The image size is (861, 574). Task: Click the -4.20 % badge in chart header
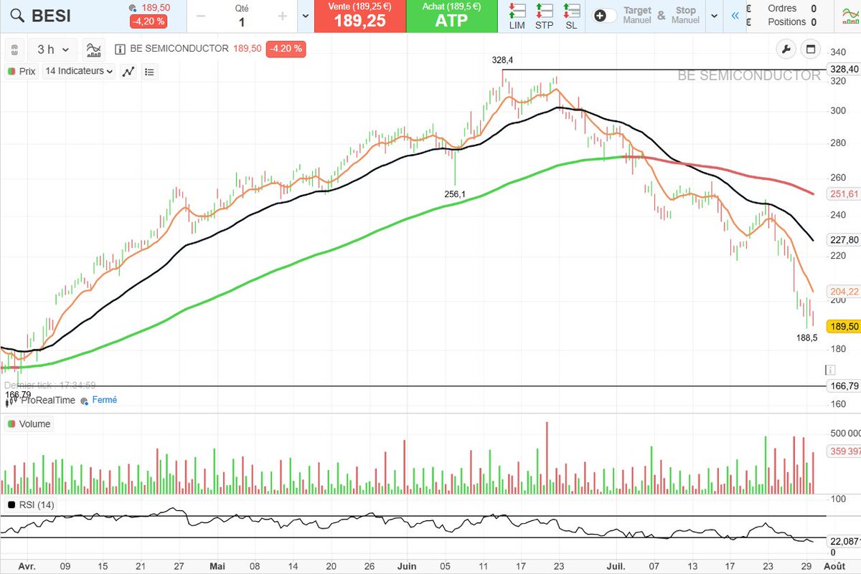(x=286, y=49)
